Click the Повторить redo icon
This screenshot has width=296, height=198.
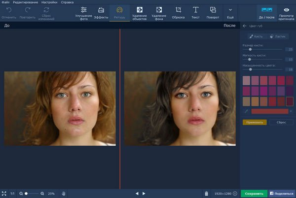tap(28, 10)
